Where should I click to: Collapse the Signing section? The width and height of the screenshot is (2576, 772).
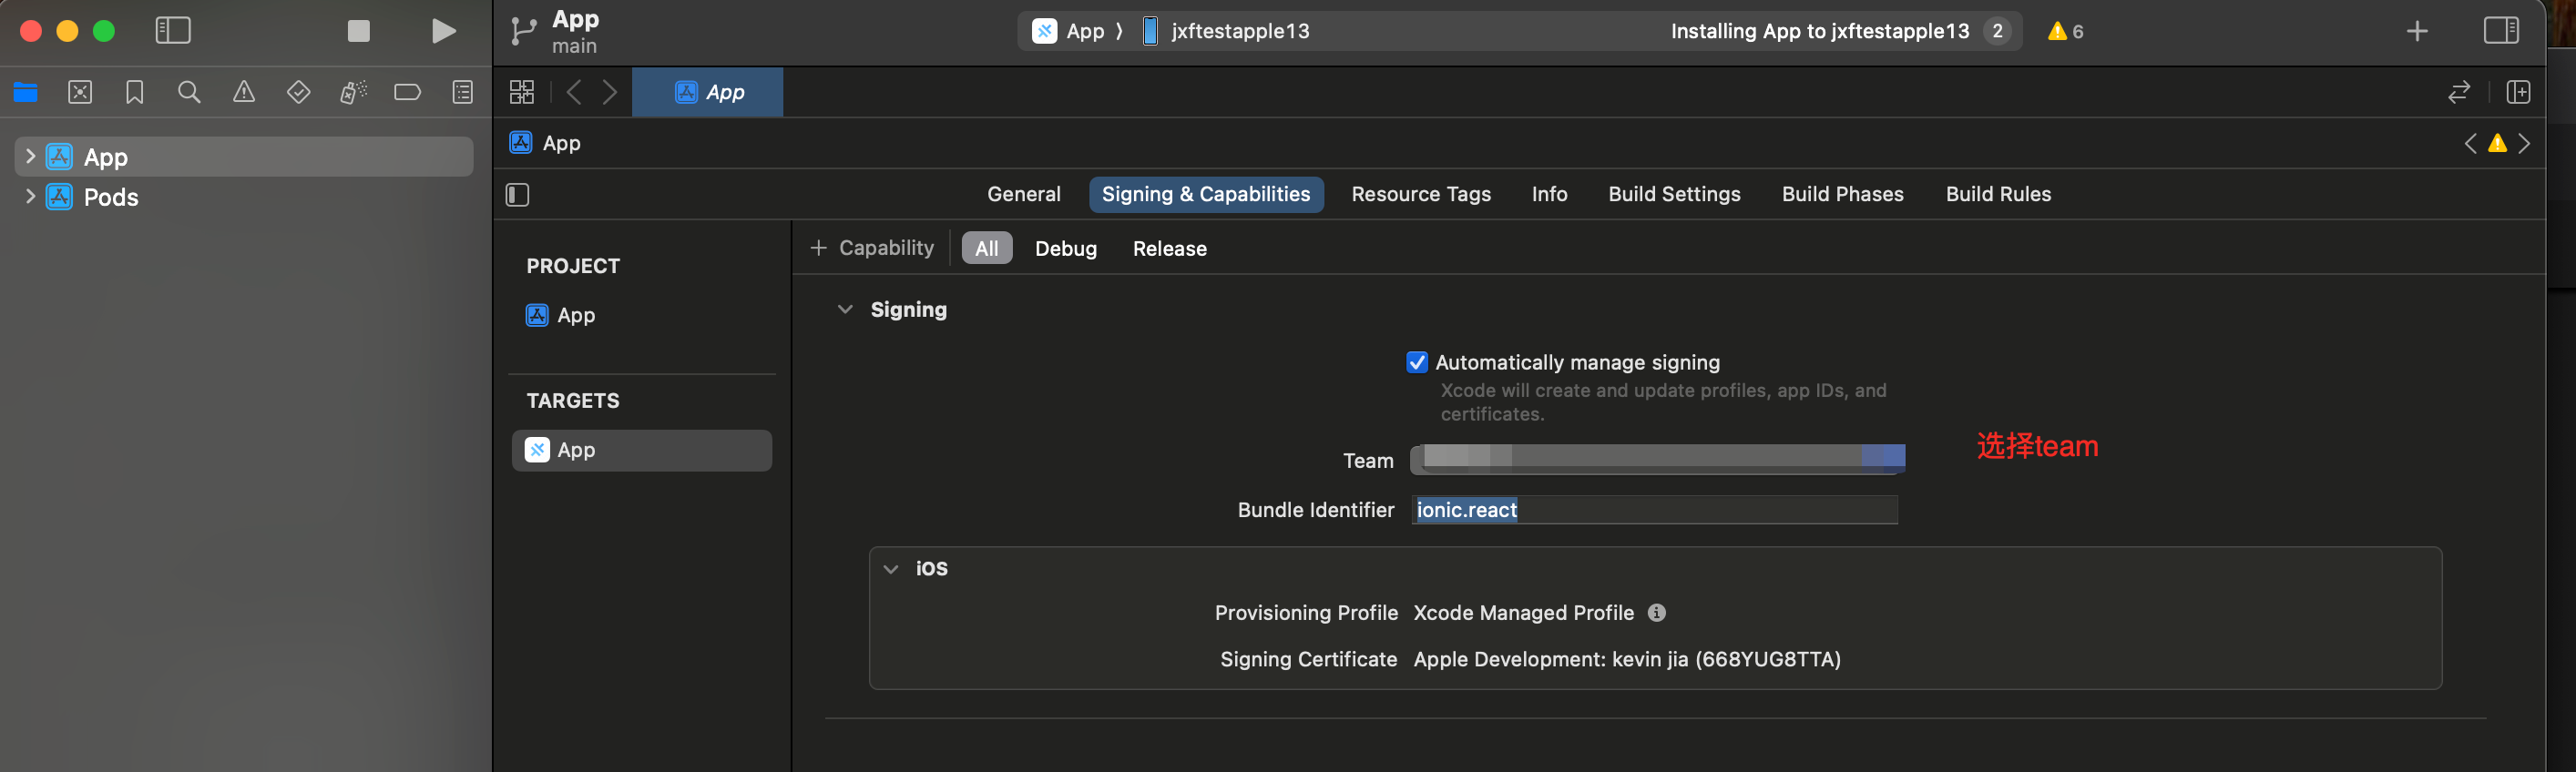coord(845,310)
